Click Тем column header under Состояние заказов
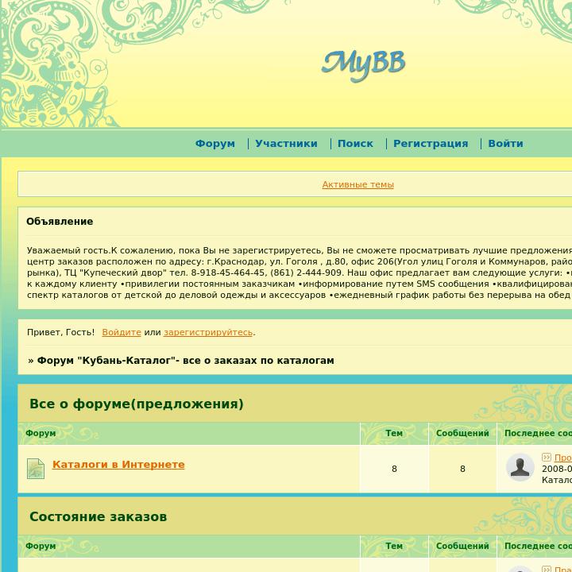 pyautogui.click(x=394, y=546)
